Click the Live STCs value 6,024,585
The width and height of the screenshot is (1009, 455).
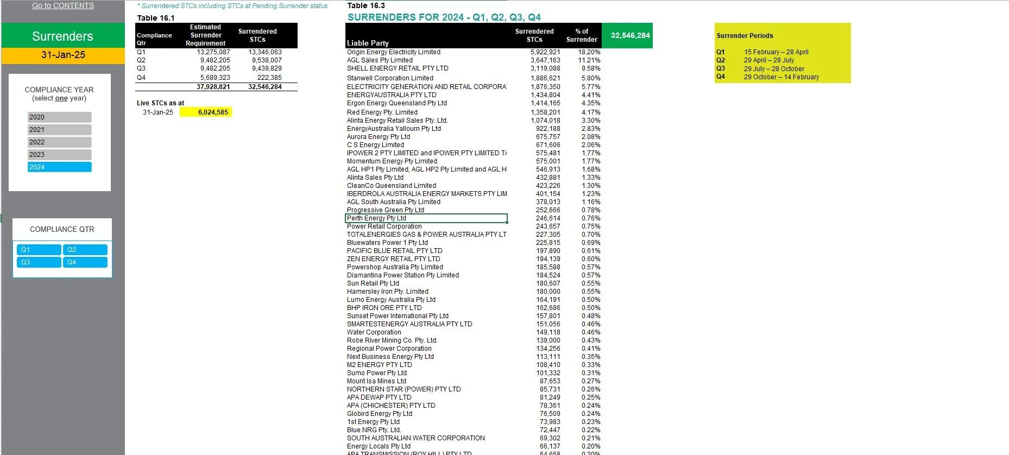pyautogui.click(x=206, y=112)
